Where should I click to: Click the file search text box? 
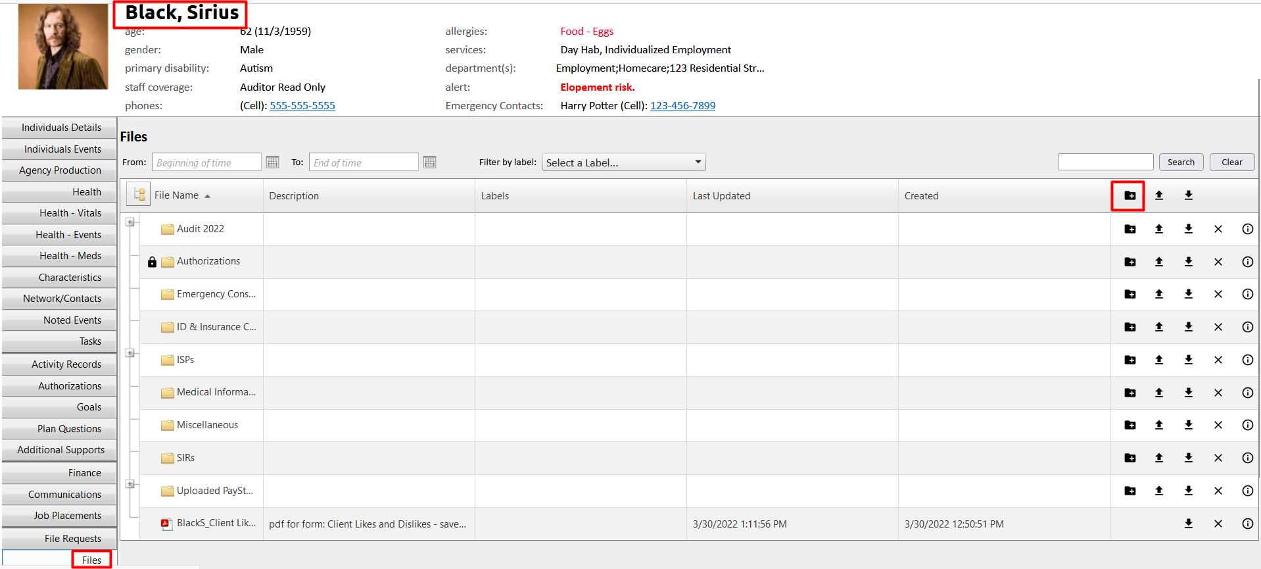point(1105,162)
